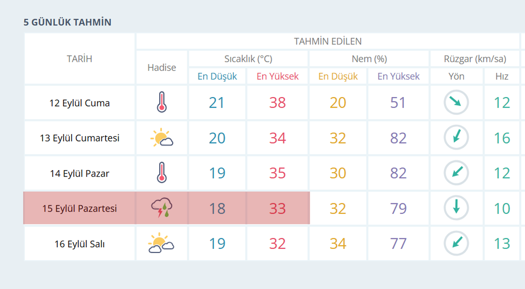The image size is (525, 289).
Task: Click the wind speed value 16 for Cumartesi
Action: (502, 138)
